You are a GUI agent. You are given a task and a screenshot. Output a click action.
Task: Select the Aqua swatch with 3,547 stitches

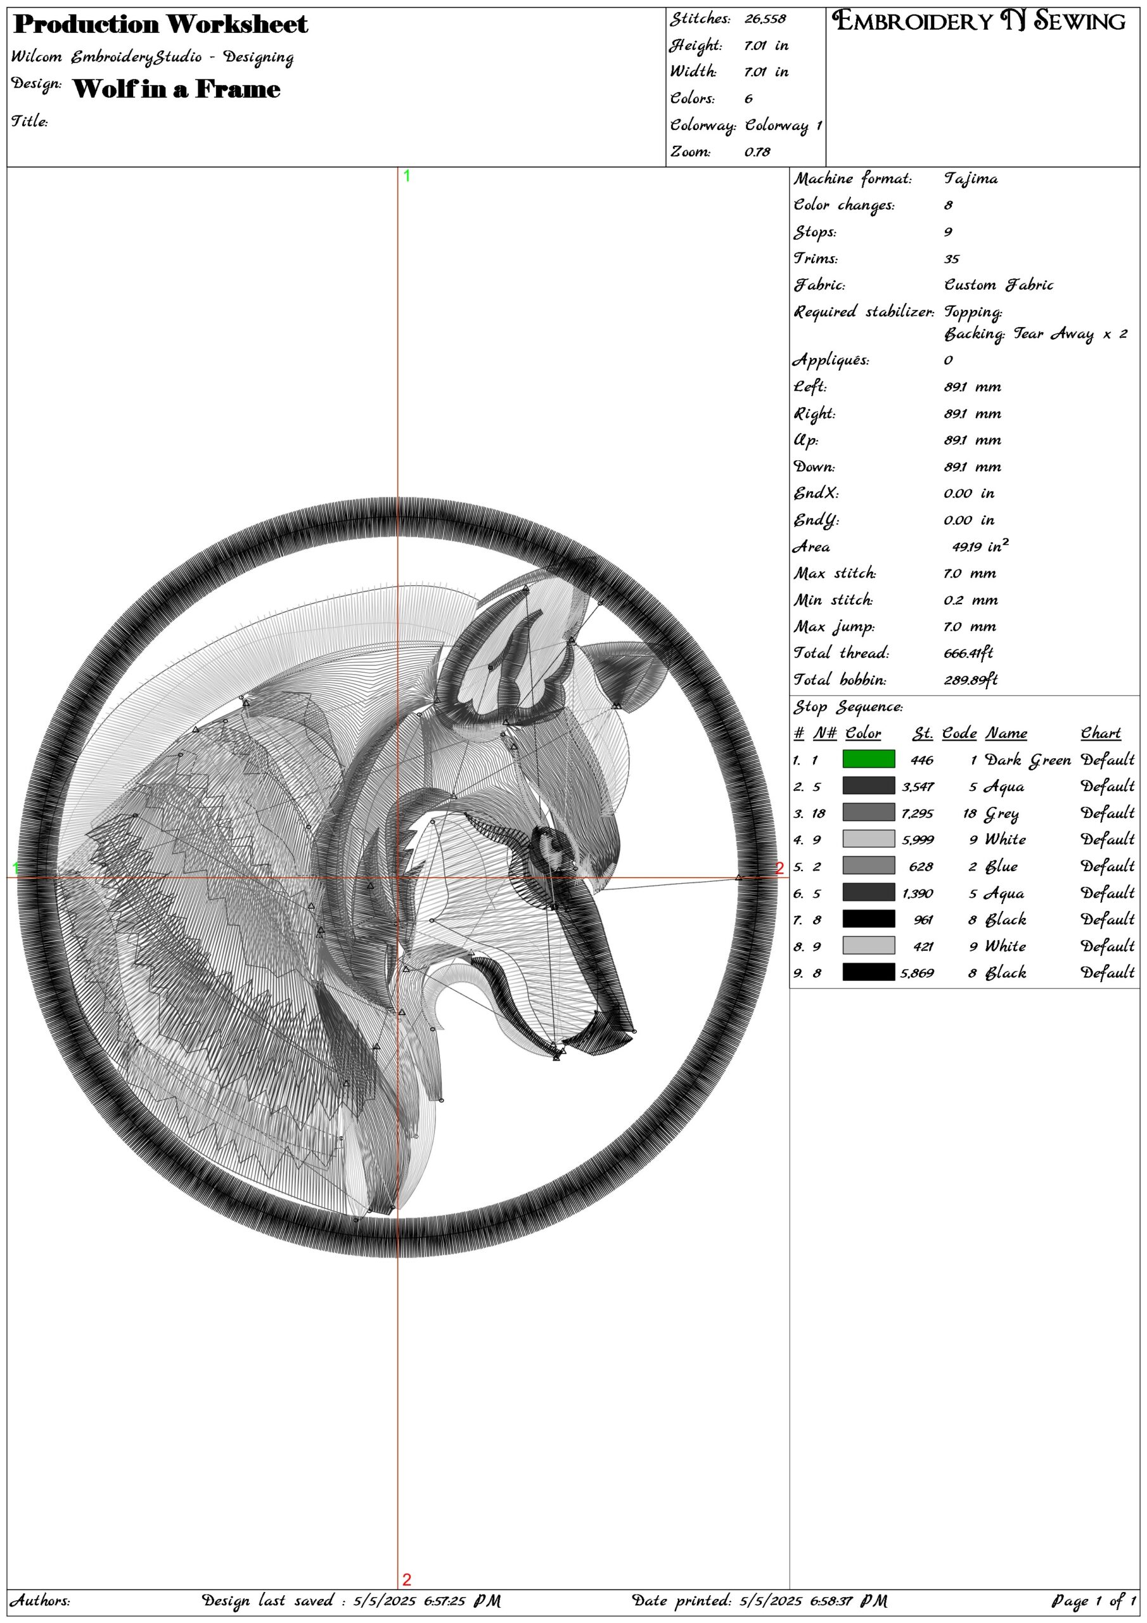click(x=868, y=786)
